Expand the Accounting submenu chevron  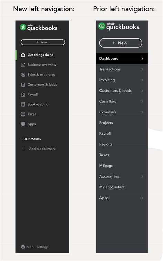pyautogui.click(x=142, y=177)
